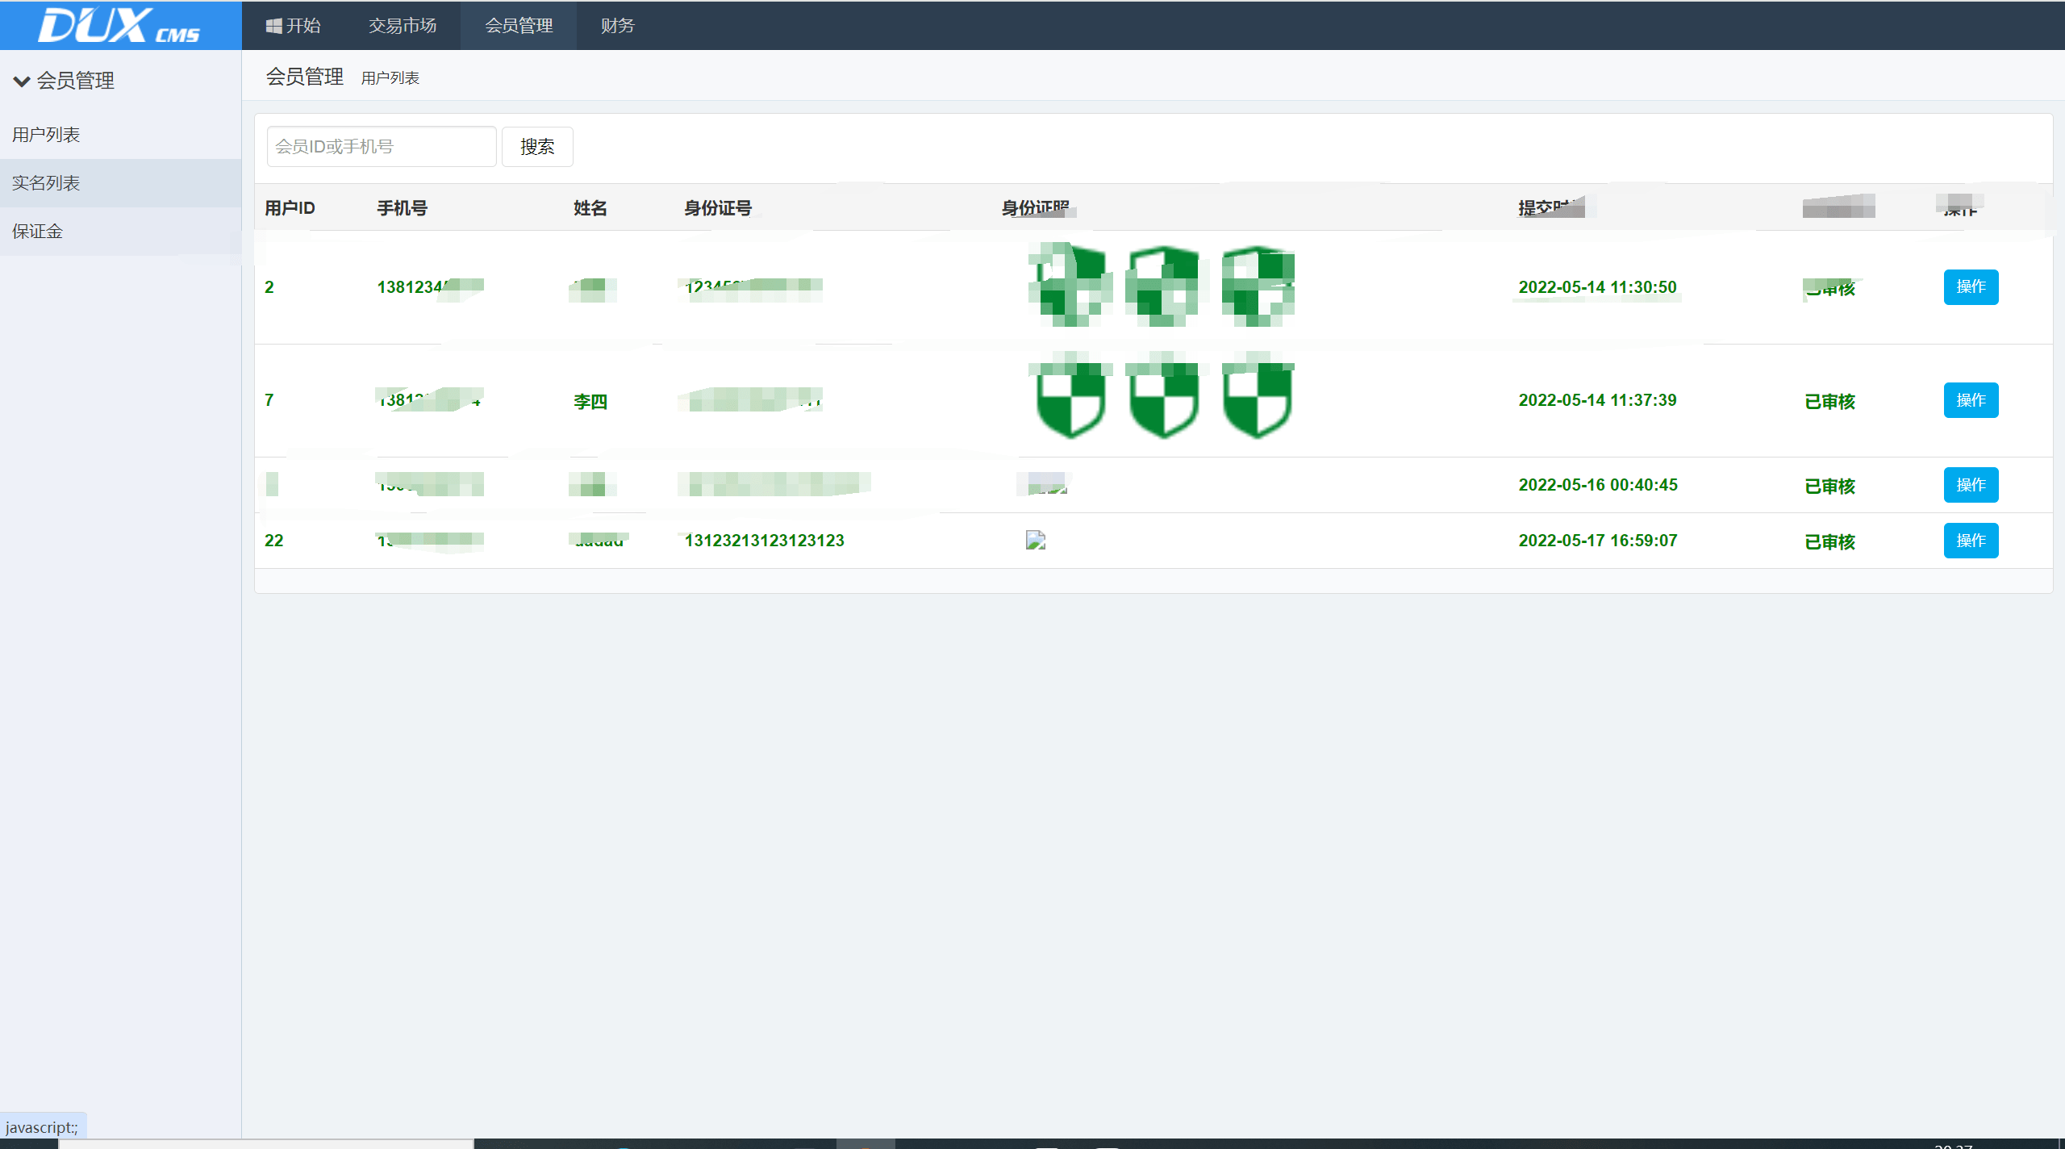The image size is (2065, 1149).
Task: Open second ID shield image for user 7
Action: click(x=1163, y=401)
